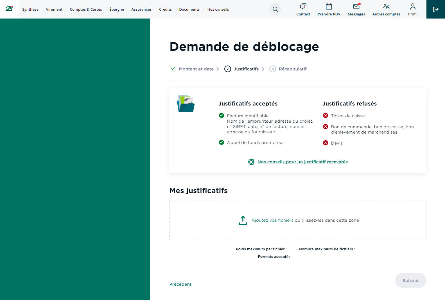Viewport: 445px width, 300px height.
Task: Open the Comptes & Cartes menu
Action: click(x=86, y=10)
